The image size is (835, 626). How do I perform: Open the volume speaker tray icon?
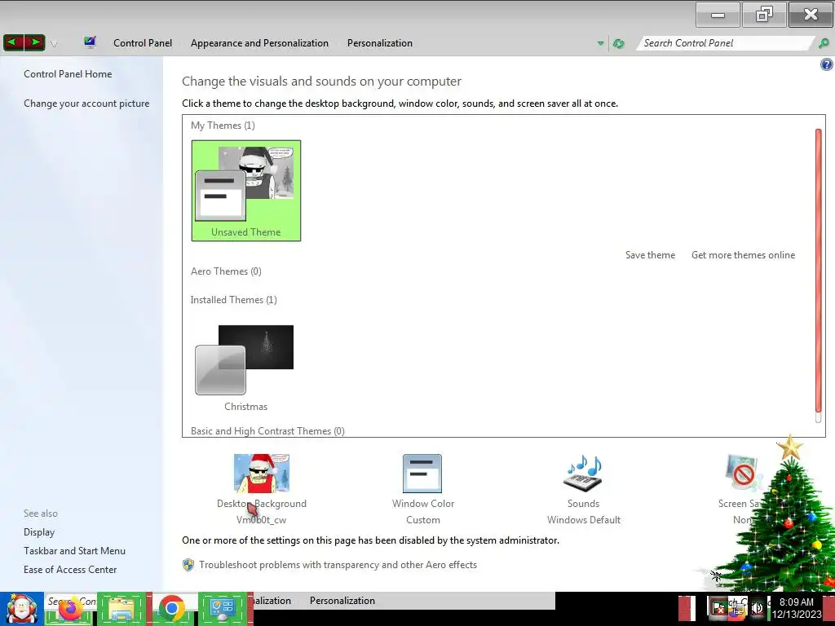tap(757, 608)
